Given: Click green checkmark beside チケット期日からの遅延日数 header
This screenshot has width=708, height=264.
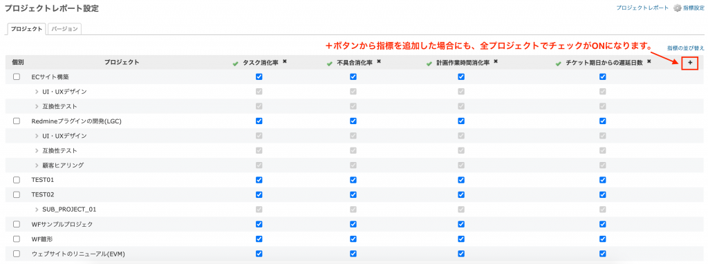Looking at the screenshot, I should [x=558, y=64].
